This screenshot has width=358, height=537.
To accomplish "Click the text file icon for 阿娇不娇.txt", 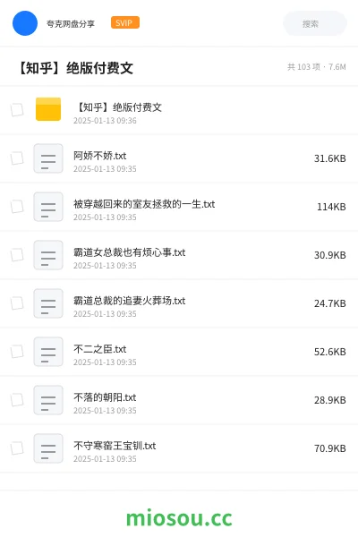I will click(x=48, y=158).
